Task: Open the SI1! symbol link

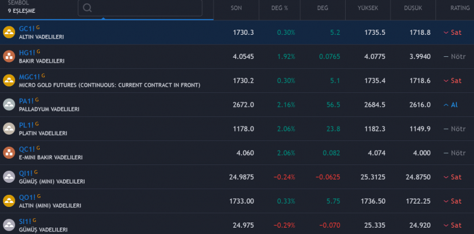Action: click(x=25, y=221)
